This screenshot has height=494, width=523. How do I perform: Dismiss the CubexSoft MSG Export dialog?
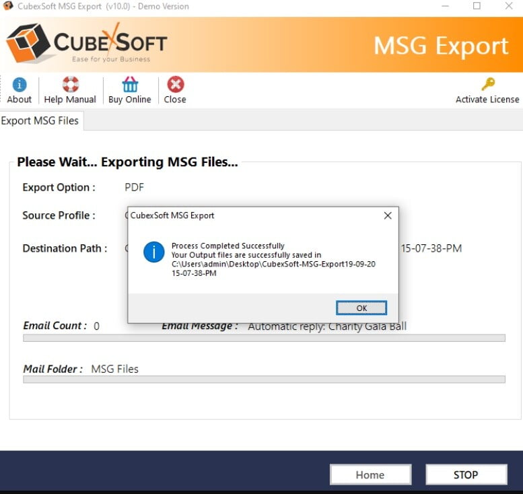point(388,215)
